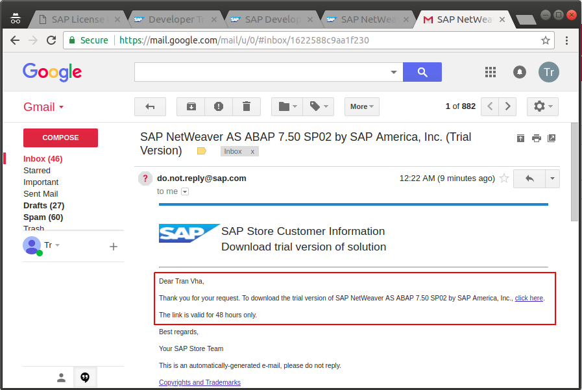
Task: Collapse all messages icon
Action: tap(520, 138)
